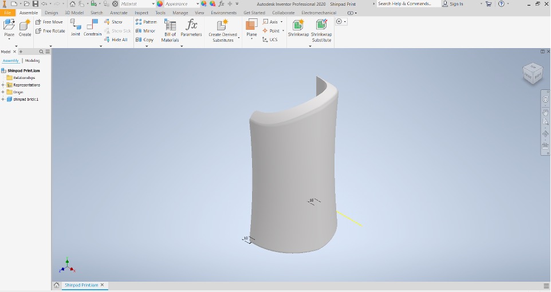Open the Help question mark

pyautogui.click(x=501, y=4)
